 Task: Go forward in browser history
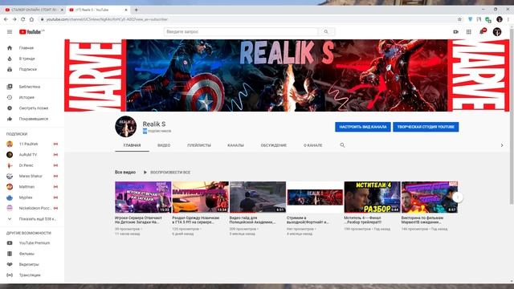coord(14,19)
